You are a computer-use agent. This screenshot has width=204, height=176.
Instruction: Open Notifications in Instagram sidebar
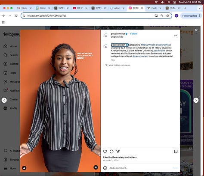click(12, 90)
